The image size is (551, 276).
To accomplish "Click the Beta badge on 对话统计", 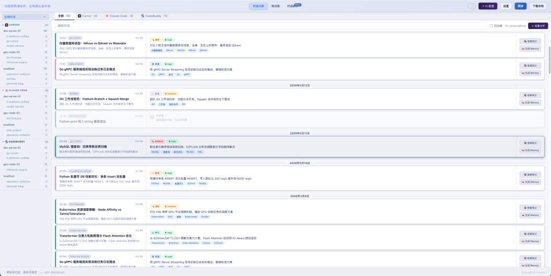I will tap(298, 5).
